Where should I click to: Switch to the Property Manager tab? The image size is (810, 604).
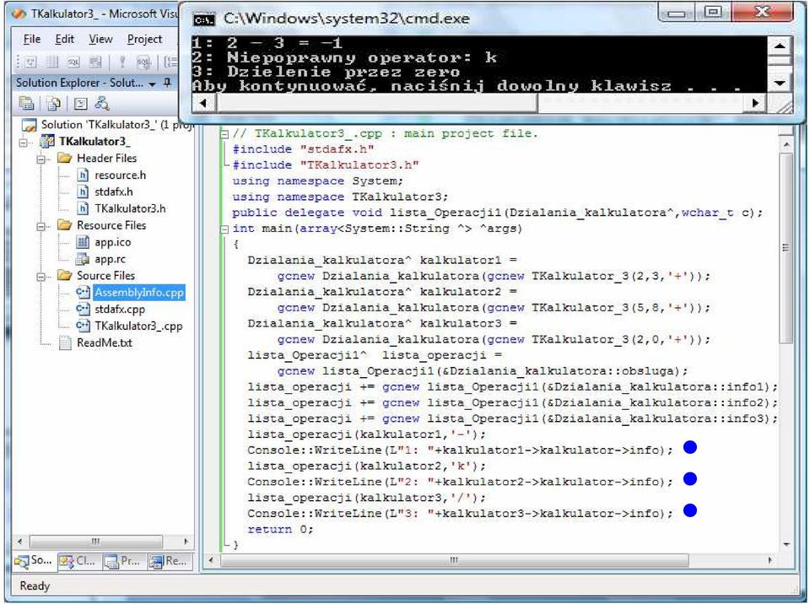[123, 561]
